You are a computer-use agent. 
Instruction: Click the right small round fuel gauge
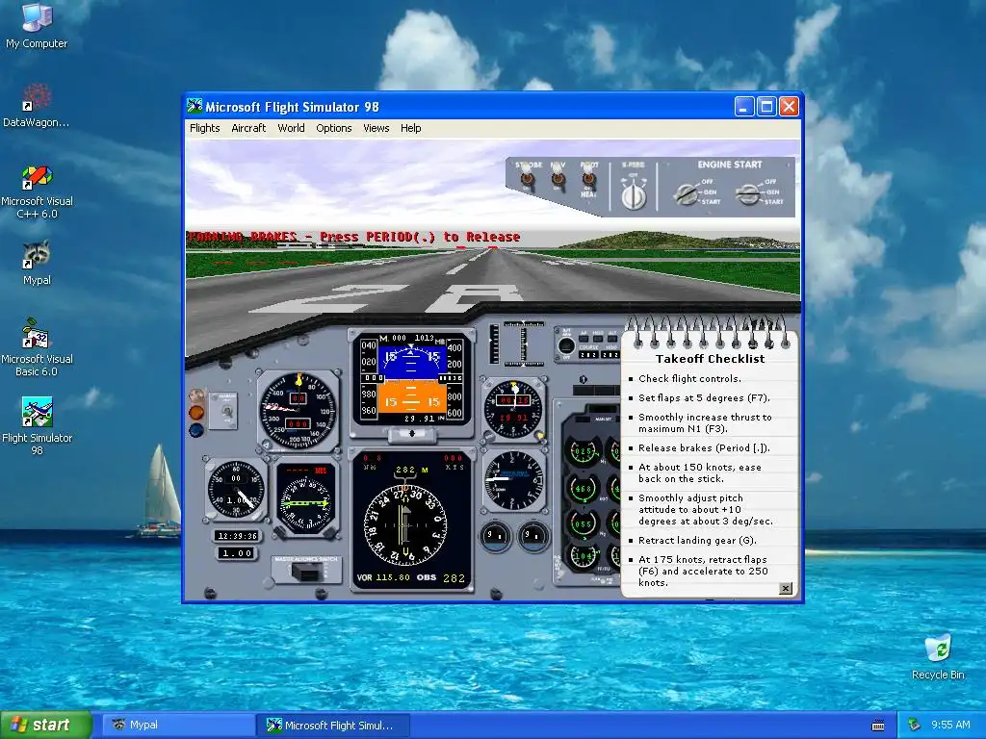coord(533,536)
